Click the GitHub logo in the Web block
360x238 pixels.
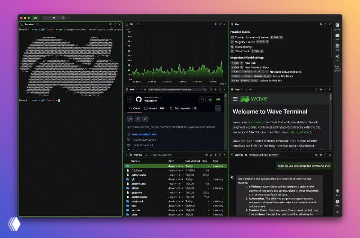[139, 99]
